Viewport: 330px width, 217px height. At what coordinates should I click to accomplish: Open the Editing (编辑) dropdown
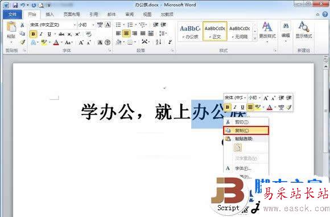pyautogui.click(x=286, y=31)
